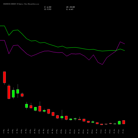Viewport: 138px width, 138px height.
Task: Select the 11 Jun date label
Action: [x=101, y=131]
